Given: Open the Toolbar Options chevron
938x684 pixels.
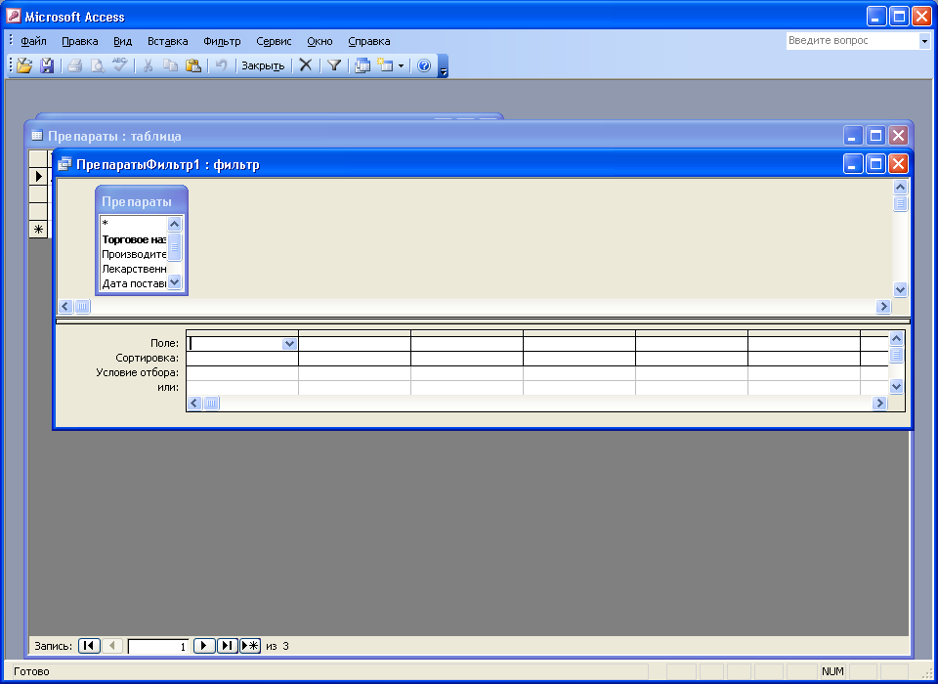Looking at the screenshot, I should click(444, 66).
